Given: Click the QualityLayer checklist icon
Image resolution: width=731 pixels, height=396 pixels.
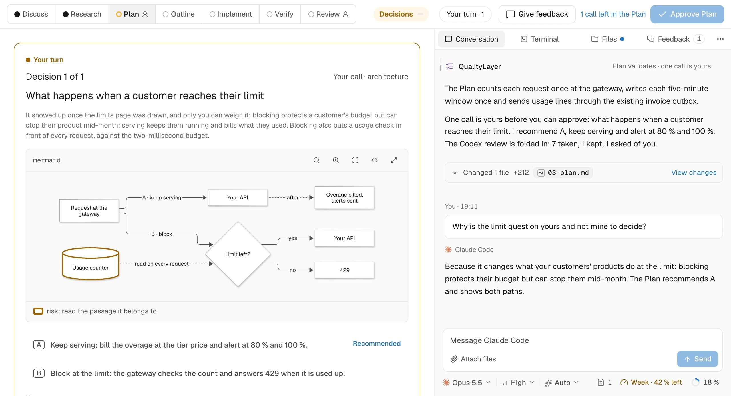Looking at the screenshot, I should pos(449,66).
